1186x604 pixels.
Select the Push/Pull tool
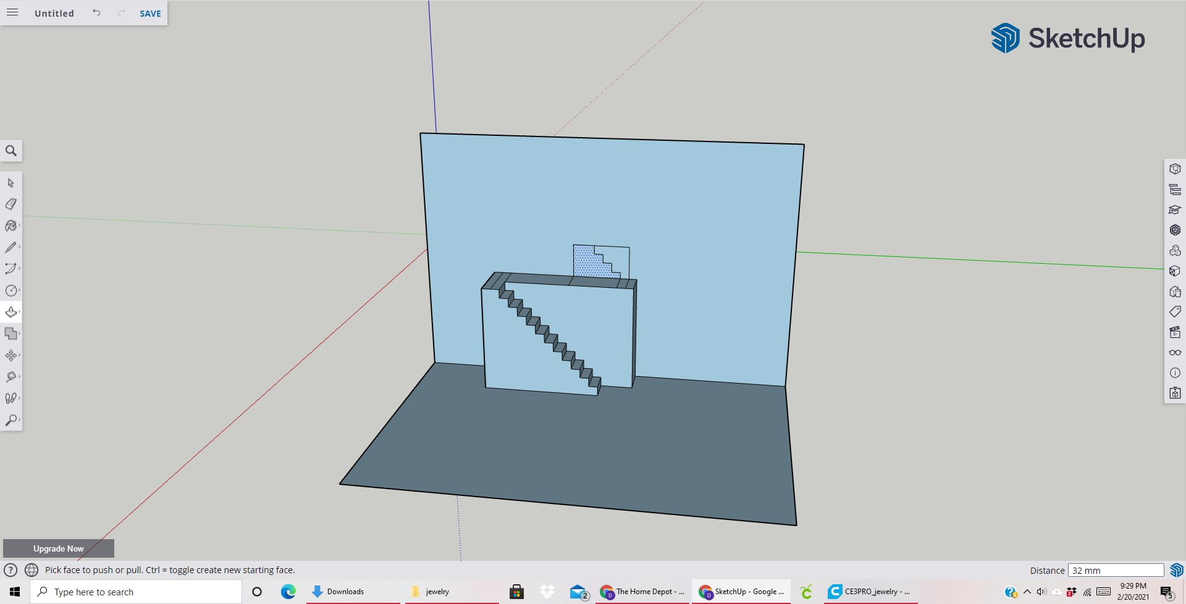pos(11,312)
